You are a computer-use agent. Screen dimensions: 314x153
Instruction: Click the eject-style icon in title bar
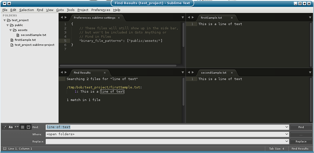(9, 4)
